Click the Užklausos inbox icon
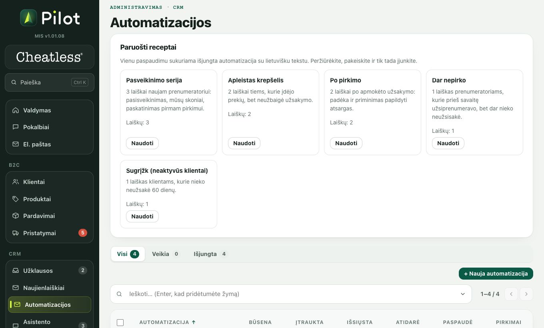The height and width of the screenshot is (328, 544). [x=16, y=271]
